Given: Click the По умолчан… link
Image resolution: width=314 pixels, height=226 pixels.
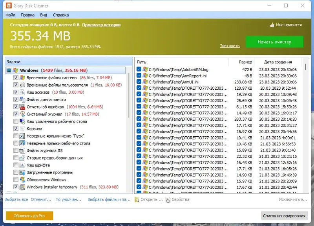Looking at the screenshot, I should pyautogui.click(x=68, y=199).
